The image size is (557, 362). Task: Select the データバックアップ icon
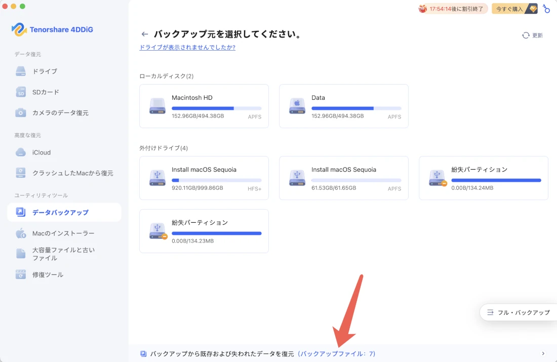tap(21, 213)
